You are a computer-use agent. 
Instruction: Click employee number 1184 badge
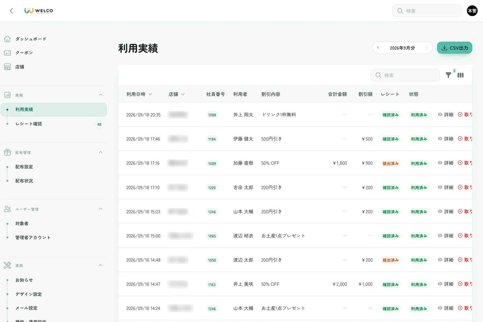tap(212, 139)
